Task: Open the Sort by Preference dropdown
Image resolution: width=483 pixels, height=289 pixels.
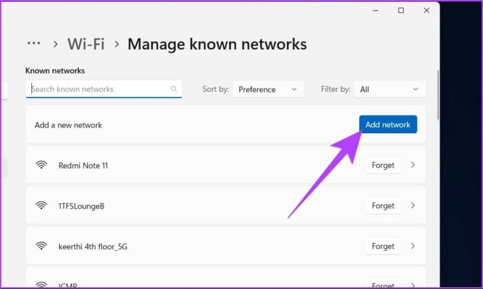Action: [268, 89]
